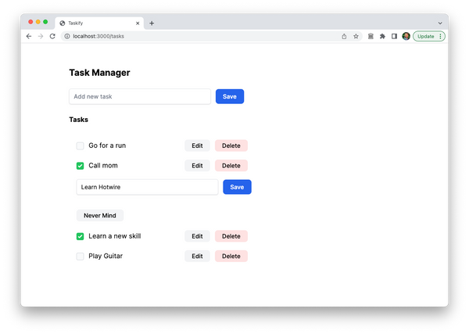This screenshot has width=469, height=334.
Task: Go back using browser back arrow
Action: tap(29, 36)
